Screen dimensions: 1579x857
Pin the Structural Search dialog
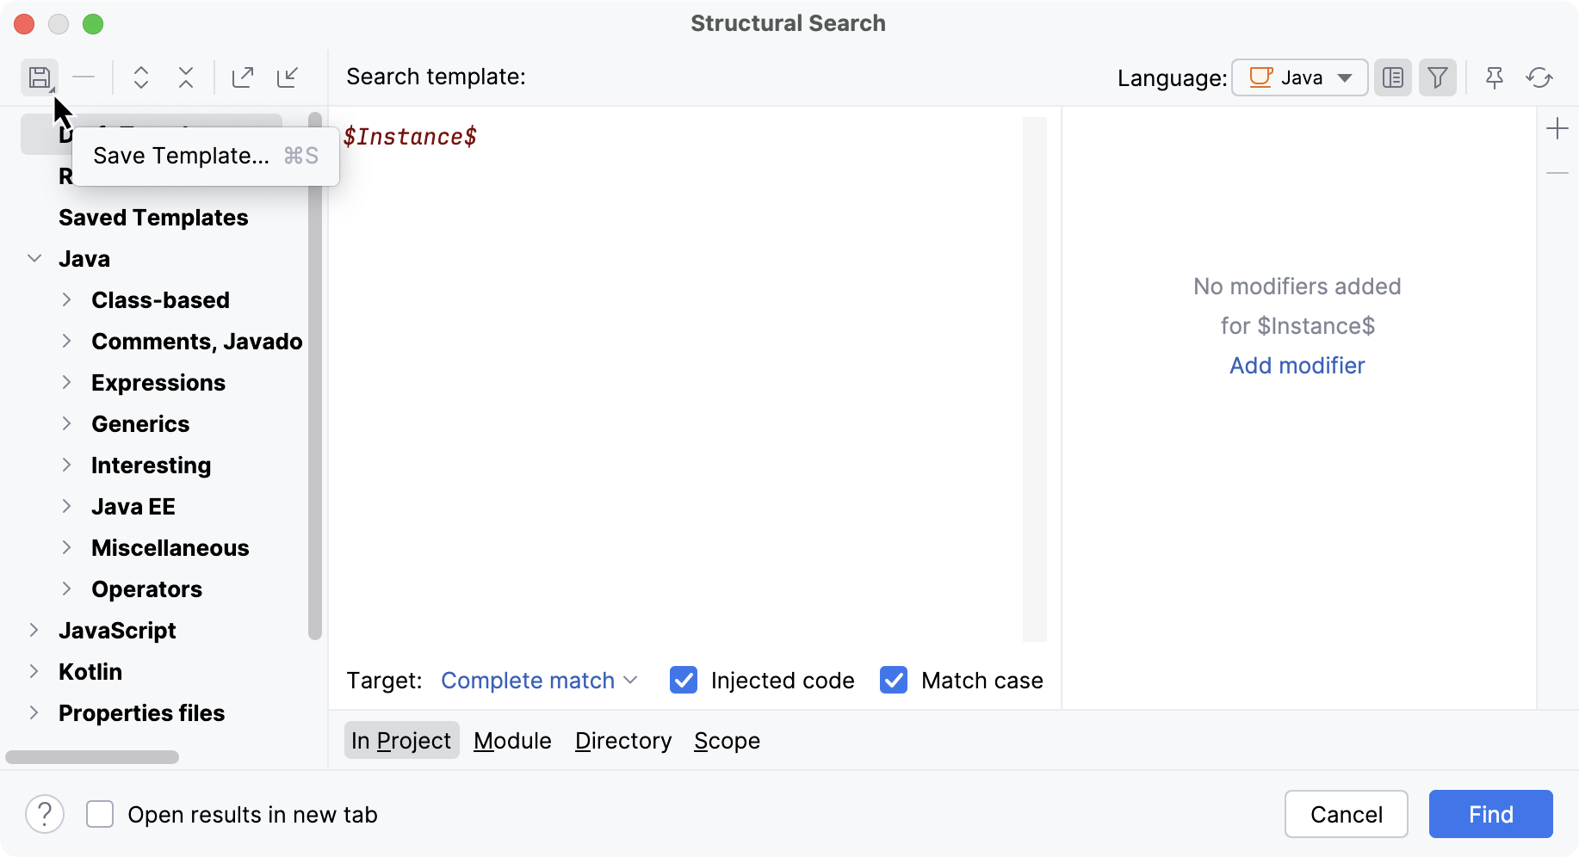(1494, 77)
